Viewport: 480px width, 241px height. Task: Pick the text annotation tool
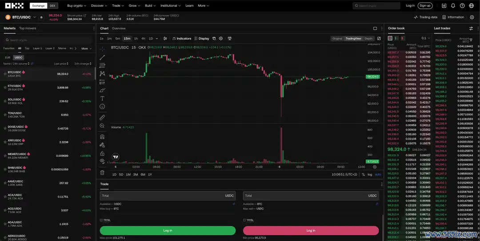click(x=102, y=99)
